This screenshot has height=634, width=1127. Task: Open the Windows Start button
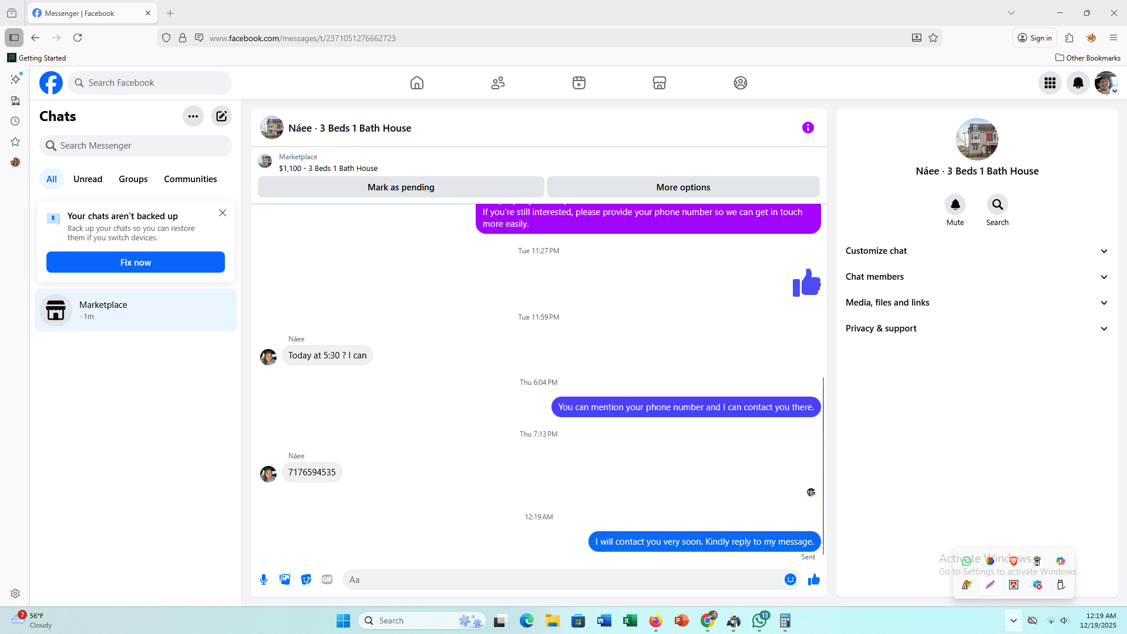click(343, 620)
